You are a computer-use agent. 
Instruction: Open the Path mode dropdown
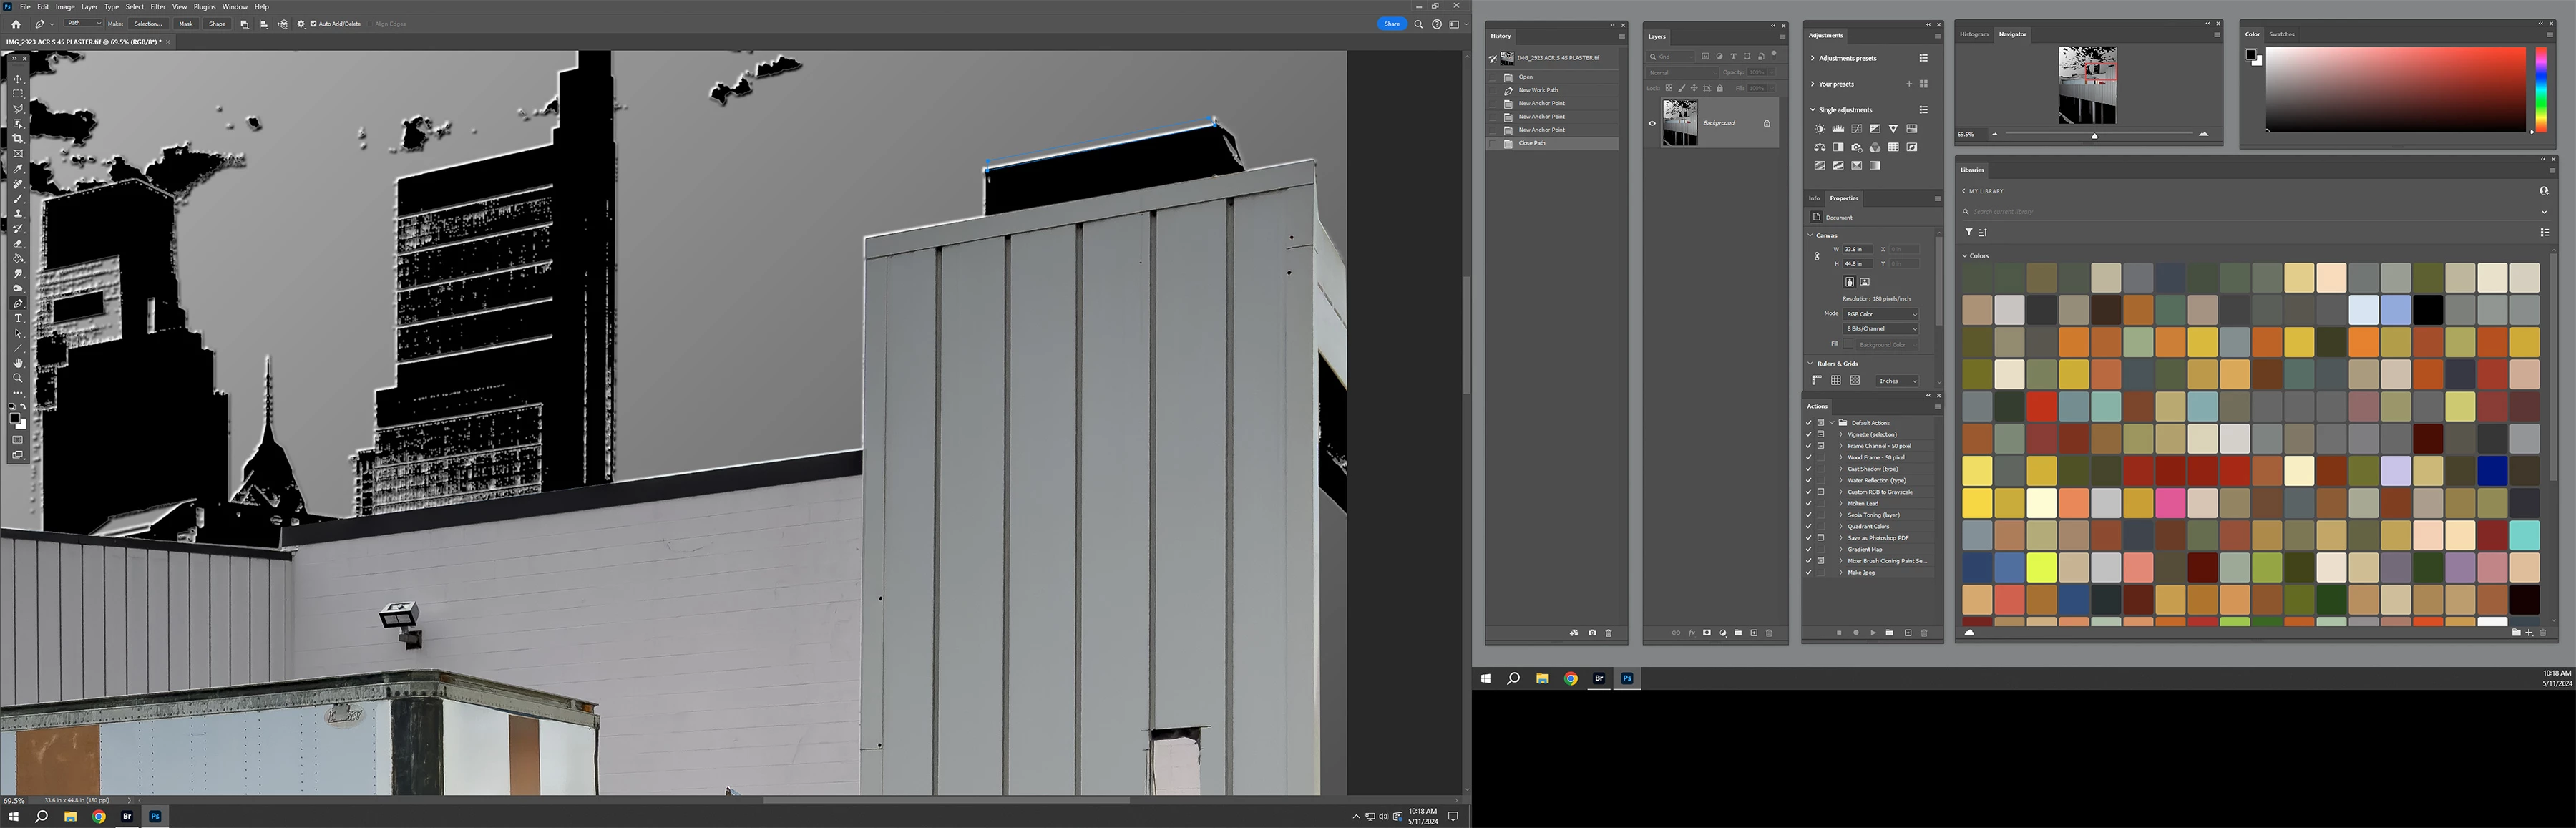click(x=84, y=24)
